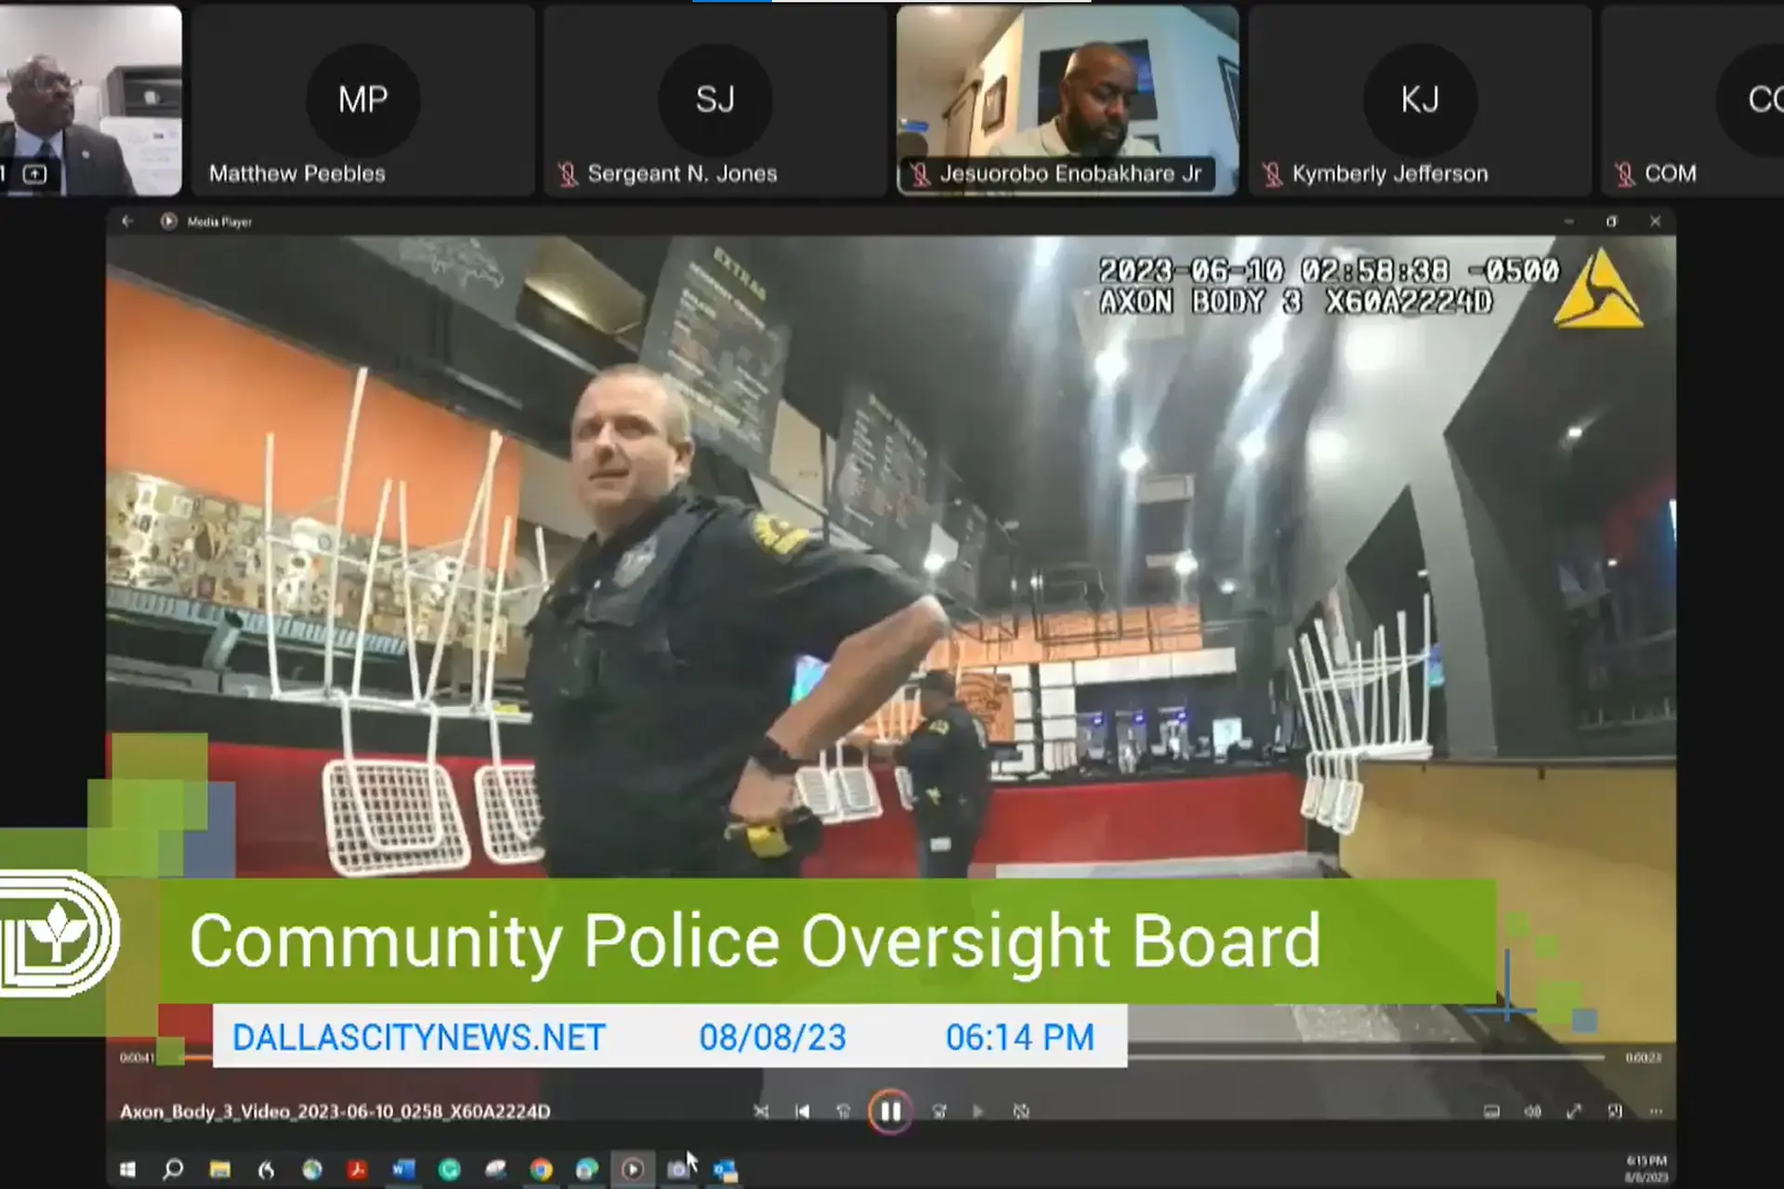Enter fullscreen mode in Media Player
The height and width of the screenshot is (1189, 1784).
pyautogui.click(x=1573, y=1111)
